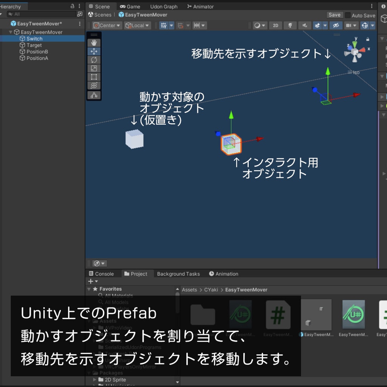Select the bright U# EasyTweenM asset
387x387 pixels.
click(x=353, y=315)
